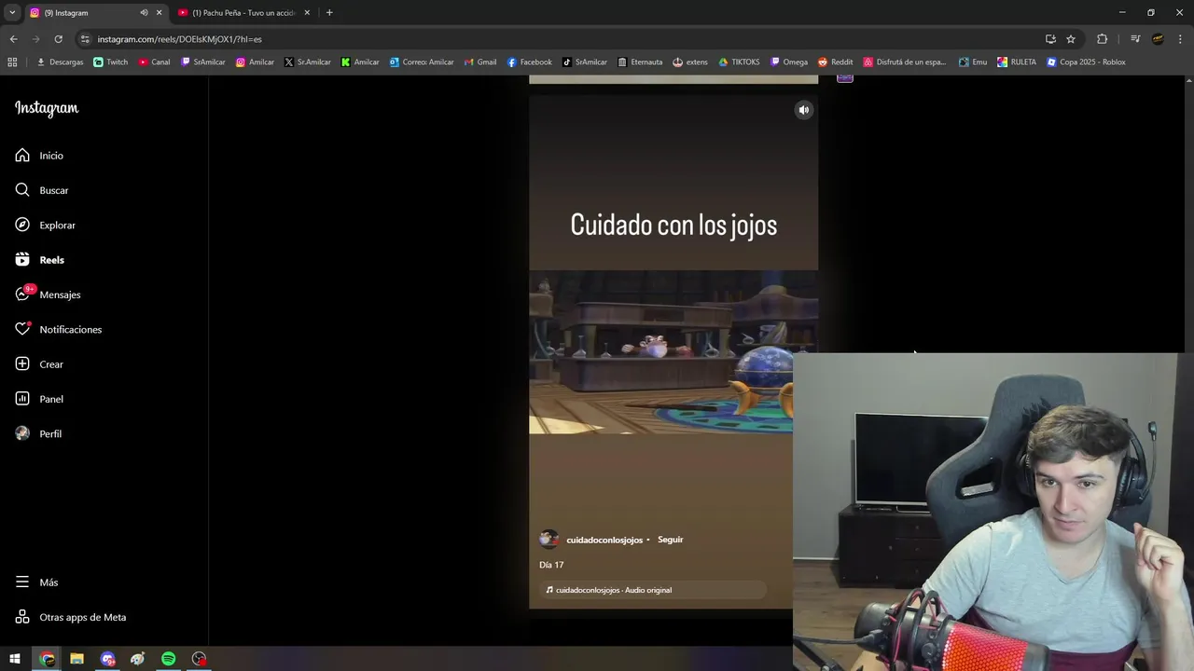1194x671 pixels.
Task: Open Chrome extensions puzzle icon
Action: coord(1103,39)
